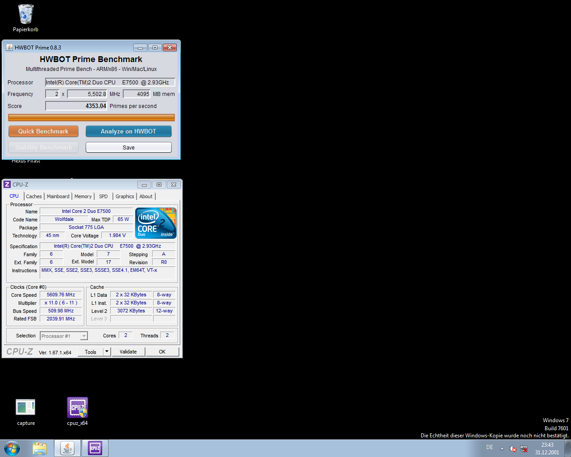This screenshot has width=571, height=457.
Task: Click the Core Speed 5609.76 MHz value
Action: pyautogui.click(x=61, y=295)
